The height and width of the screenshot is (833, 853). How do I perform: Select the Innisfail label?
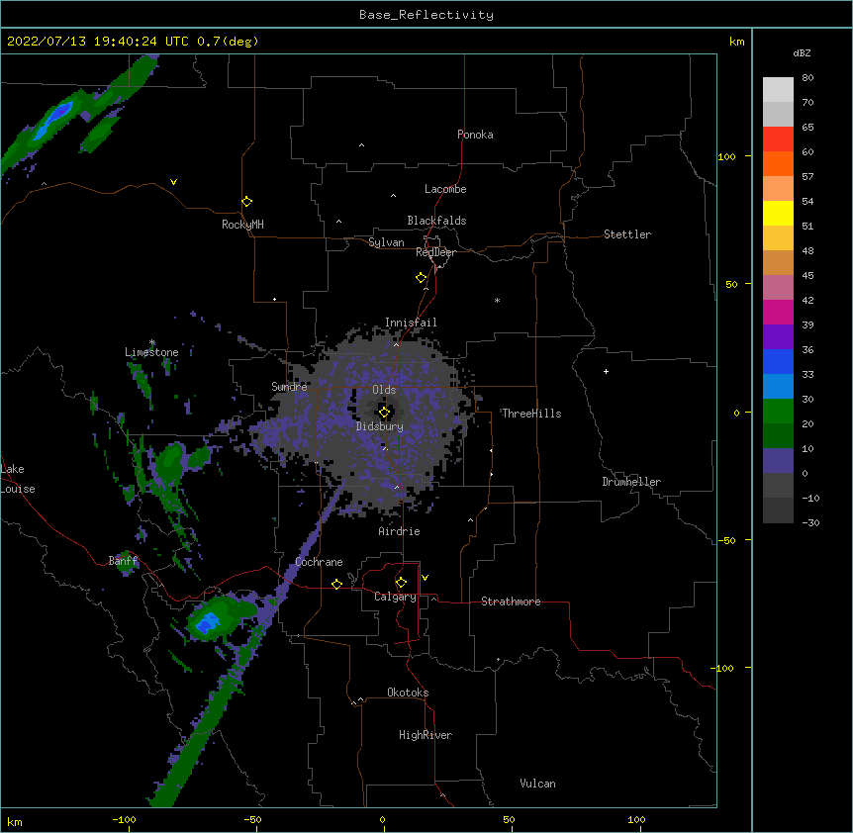(x=411, y=323)
